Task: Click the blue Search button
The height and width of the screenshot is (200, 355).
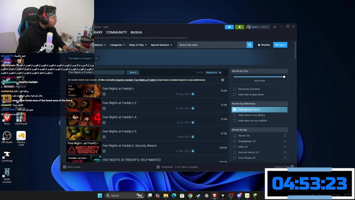Action: (133, 72)
